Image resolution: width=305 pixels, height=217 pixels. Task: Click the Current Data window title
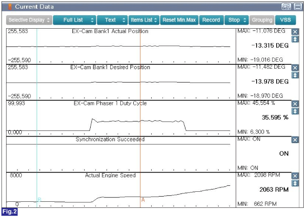tap(34, 7)
